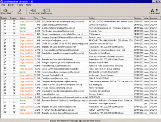Uncheck Delete for PAGUE SUAS DÍVIDAS email

pyautogui.click(x=5, y=78)
